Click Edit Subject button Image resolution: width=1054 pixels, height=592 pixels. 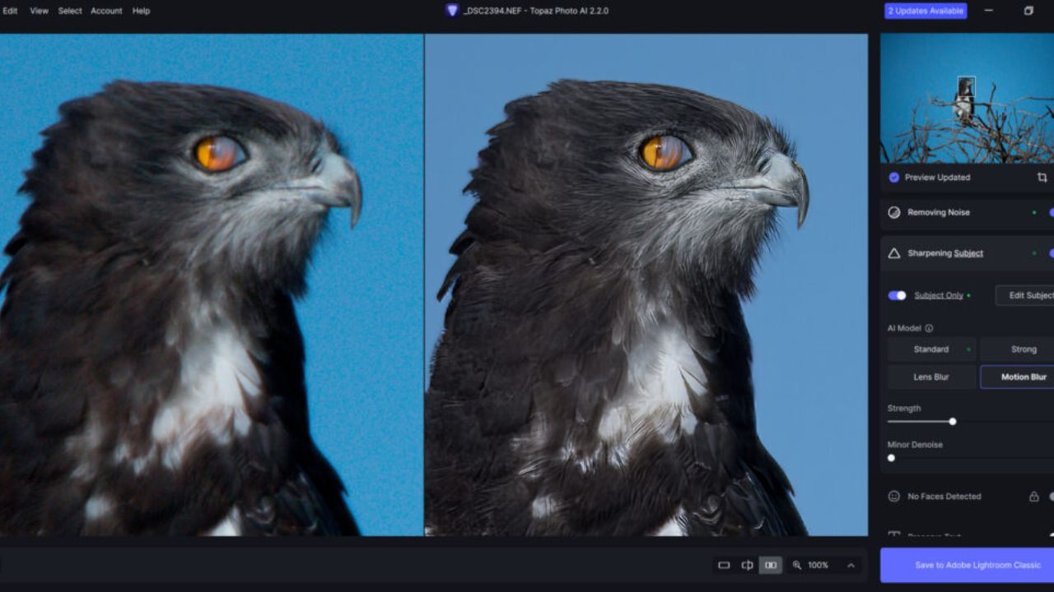[x=1024, y=295]
